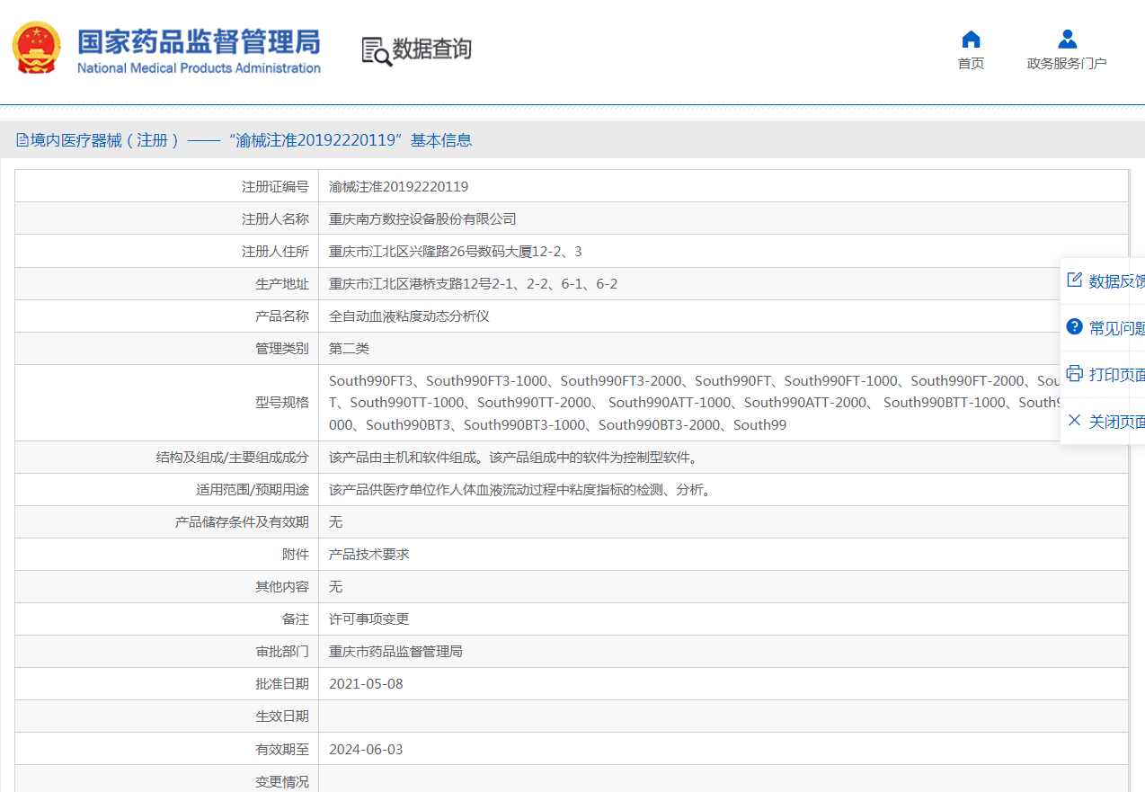Viewport: 1145px width, 792px height.
Task: Click the 注册人住所 row label
Action: [275, 252]
